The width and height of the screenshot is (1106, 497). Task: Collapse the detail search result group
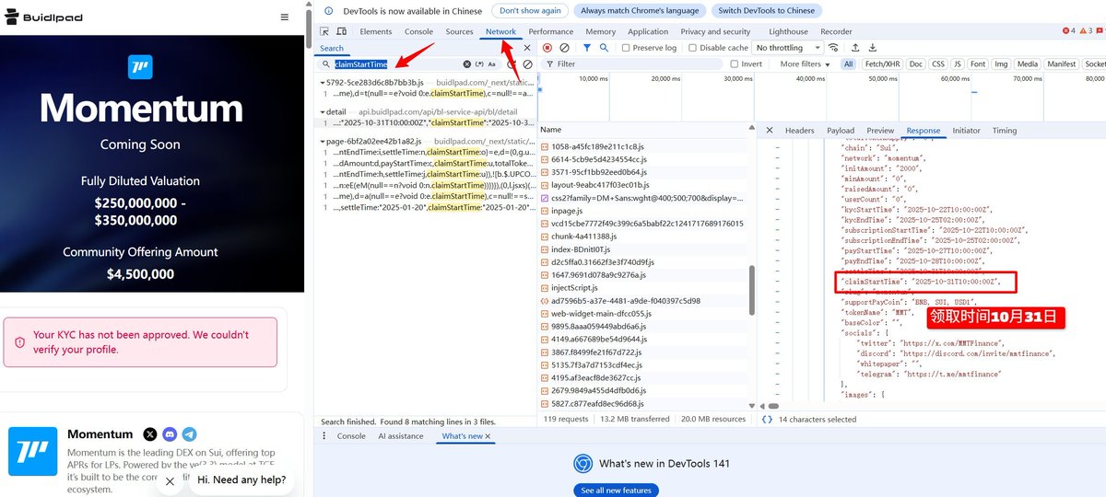coord(323,111)
